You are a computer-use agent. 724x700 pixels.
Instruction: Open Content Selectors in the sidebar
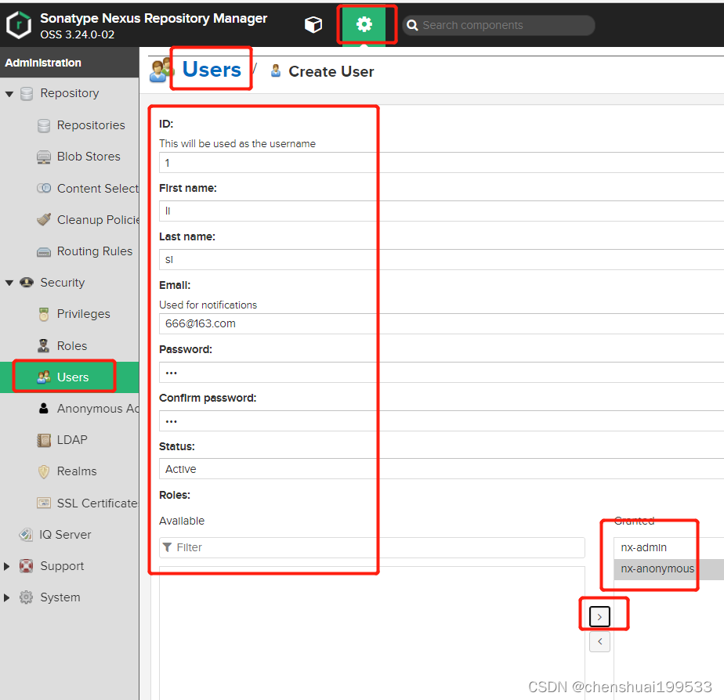98,189
